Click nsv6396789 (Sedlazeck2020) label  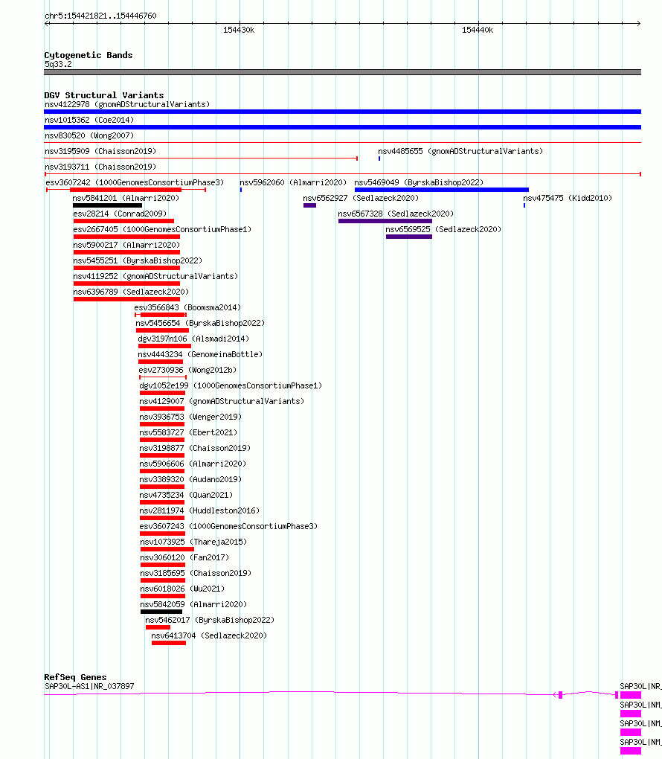(x=131, y=292)
